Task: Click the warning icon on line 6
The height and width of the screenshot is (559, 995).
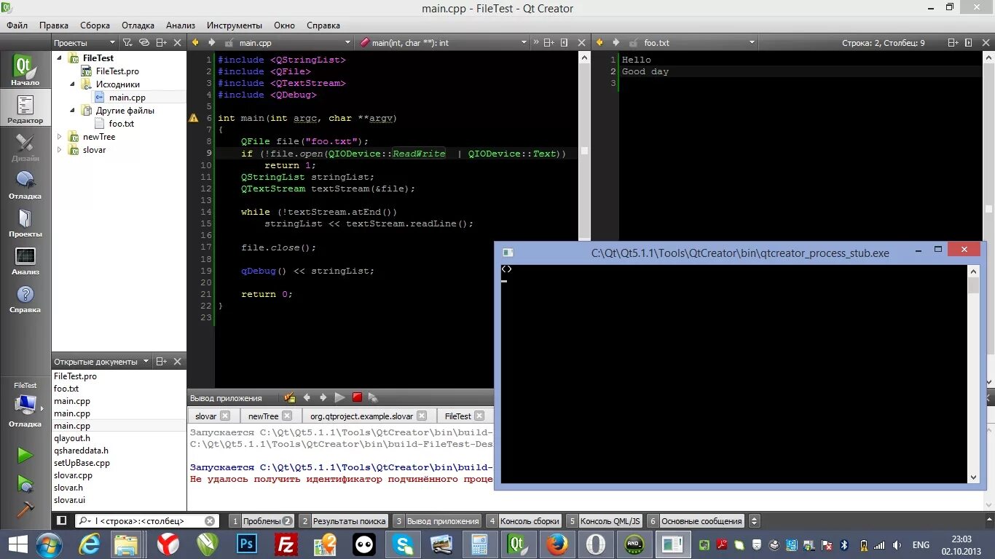Action: coord(194,118)
